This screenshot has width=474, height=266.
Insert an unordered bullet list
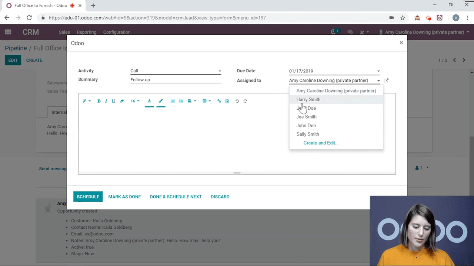coord(173,101)
